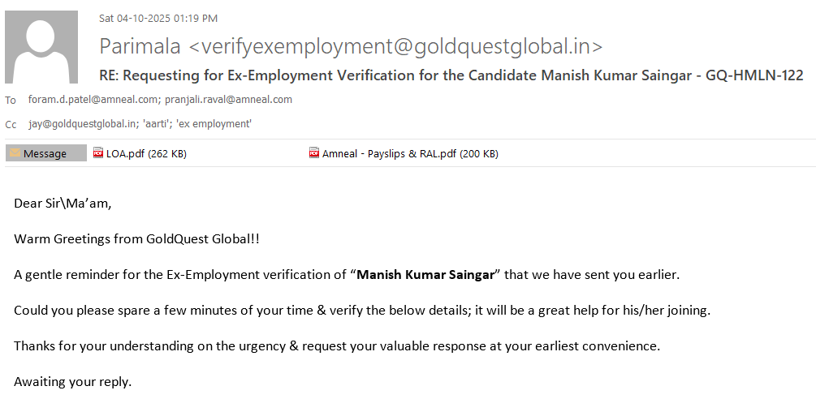The image size is (816, 399).
Task: Click the received date and time stamp
Action: point(158,18)
